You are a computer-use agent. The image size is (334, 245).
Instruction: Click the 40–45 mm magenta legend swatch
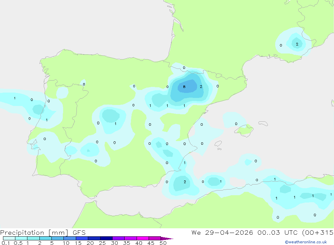point(143,238)
